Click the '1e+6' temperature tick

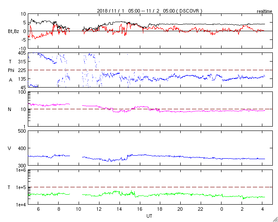click(x=22, y=170)
